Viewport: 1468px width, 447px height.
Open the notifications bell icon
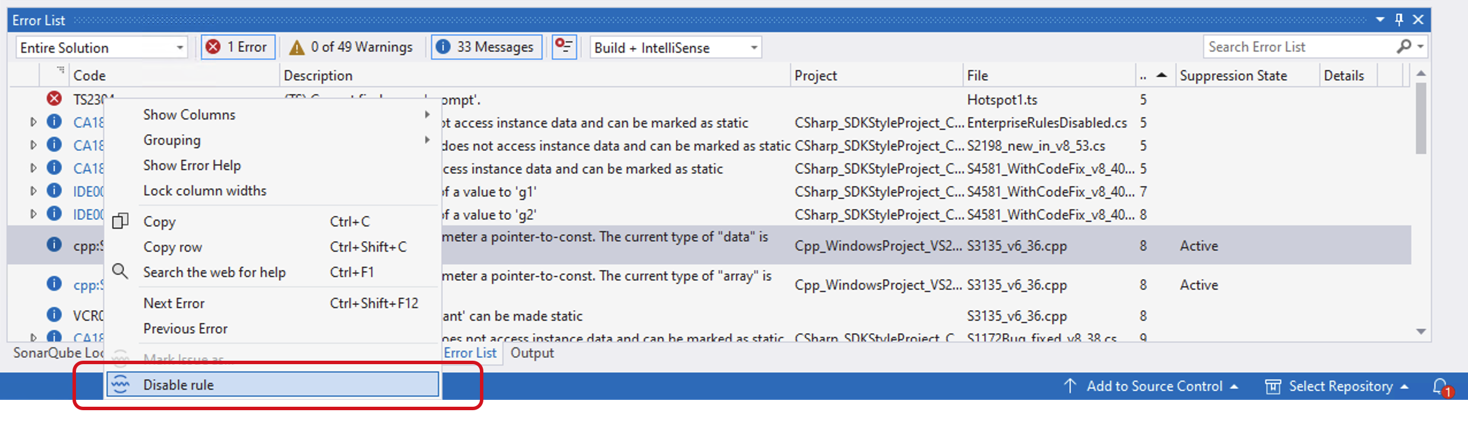coord(1442,387)
